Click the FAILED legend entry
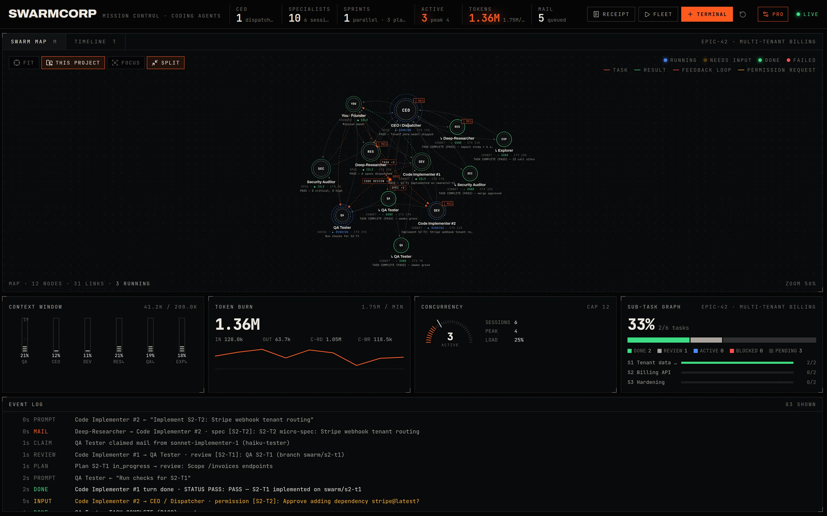This screenshot has height=516, width=827. (x=801, y=60)
